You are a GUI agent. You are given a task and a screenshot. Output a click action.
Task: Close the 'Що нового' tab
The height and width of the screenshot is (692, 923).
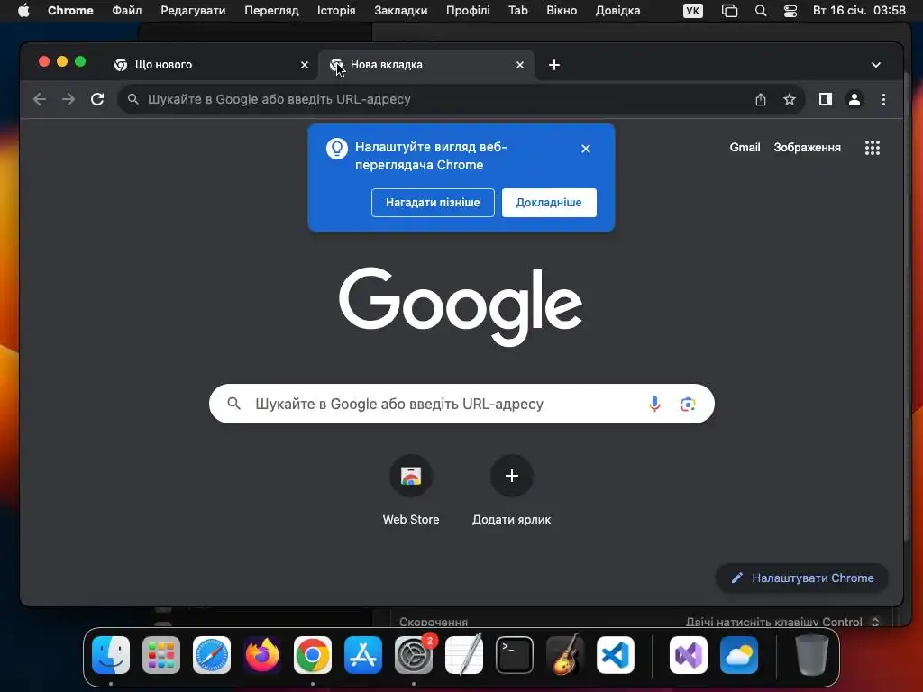tap(305, 65)
